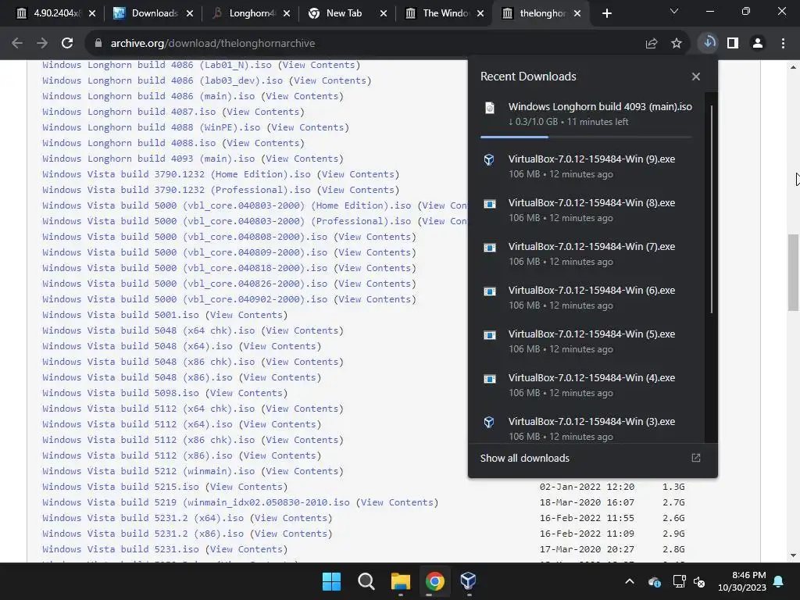Open Vista build 5219 winmain_idx02 iso link
800x600 pixels.
(196, 502)
